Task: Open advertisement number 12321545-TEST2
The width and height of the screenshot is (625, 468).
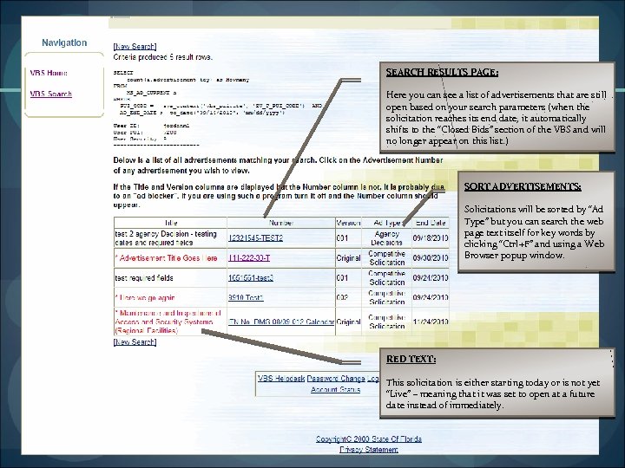Action: point(255,238)
